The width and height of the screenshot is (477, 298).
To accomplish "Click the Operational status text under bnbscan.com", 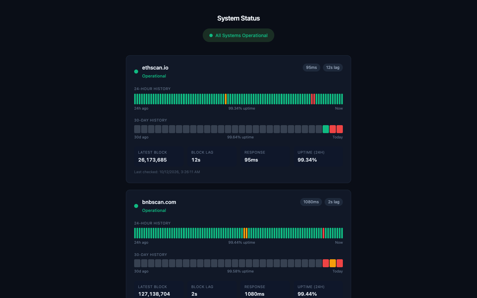I will (x=154, y=211).
